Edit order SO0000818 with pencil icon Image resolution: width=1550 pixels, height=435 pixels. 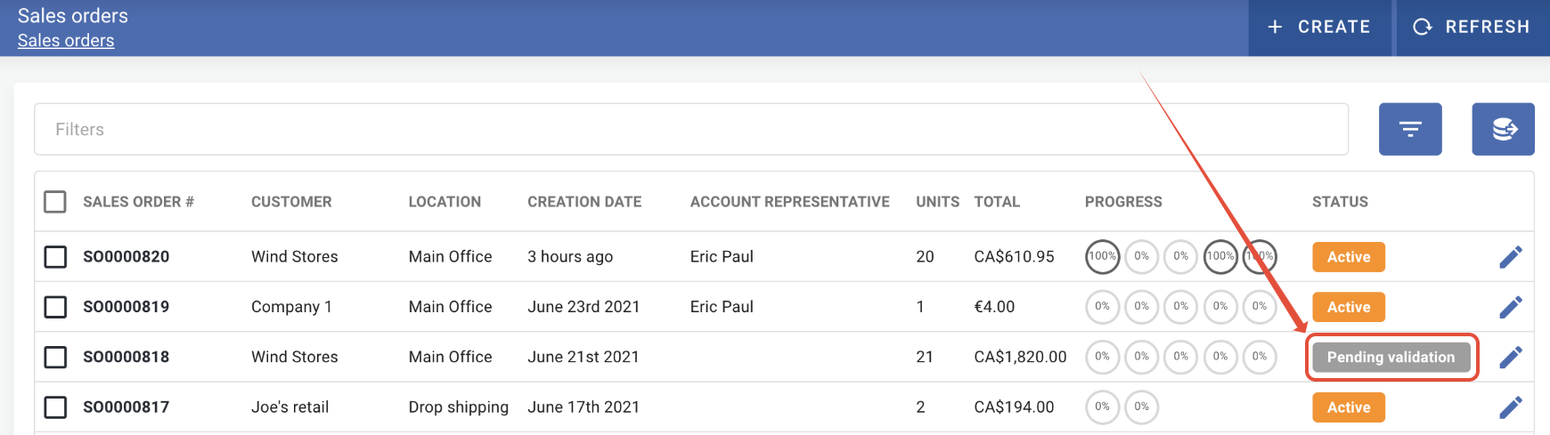1511,357
